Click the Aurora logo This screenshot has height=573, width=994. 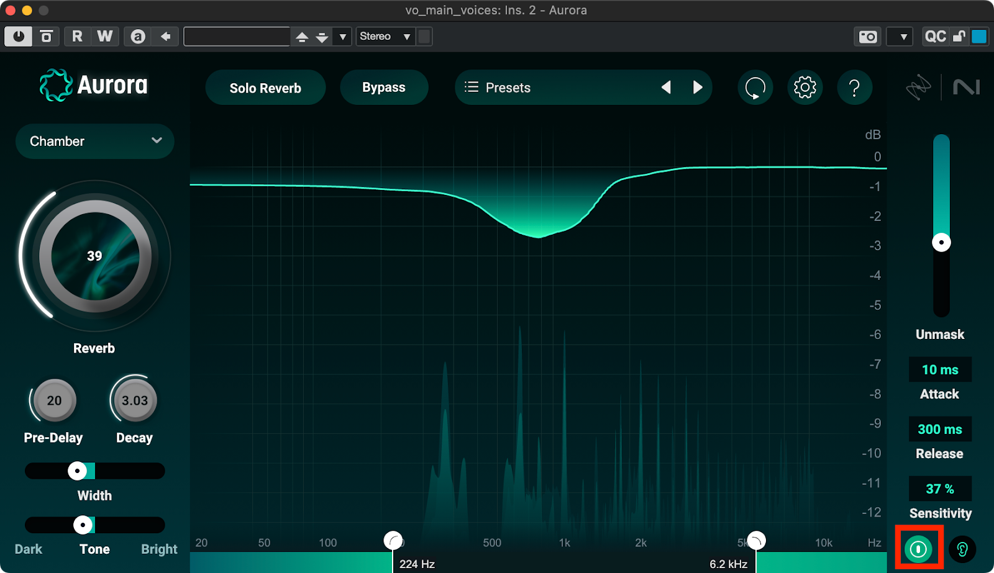[x=94, y=85]
